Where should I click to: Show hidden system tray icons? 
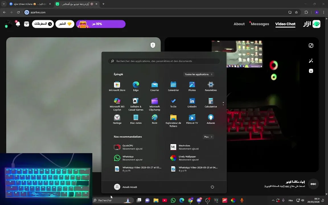pyautogui.click(x=273, y=200)
